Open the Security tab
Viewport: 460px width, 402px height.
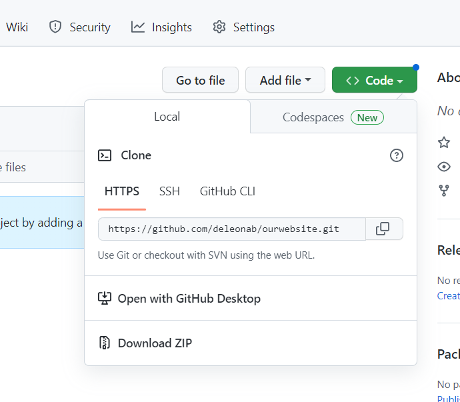[x=79, y=27]
